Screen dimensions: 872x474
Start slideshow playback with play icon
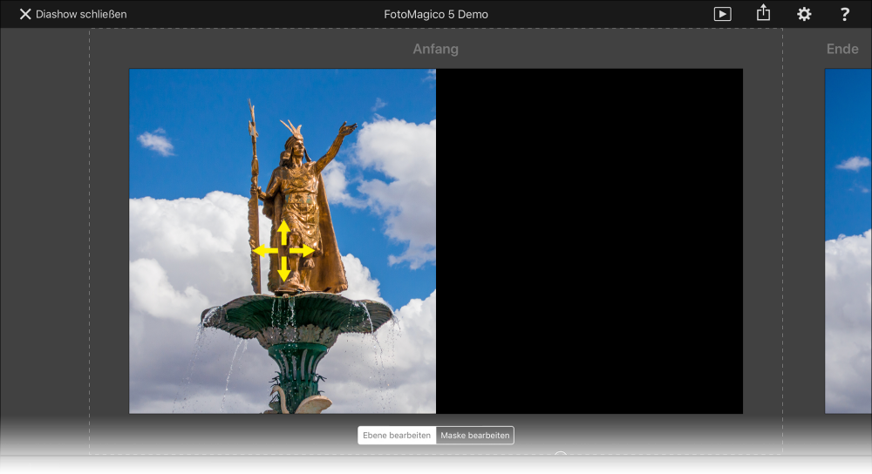point(722,14)
